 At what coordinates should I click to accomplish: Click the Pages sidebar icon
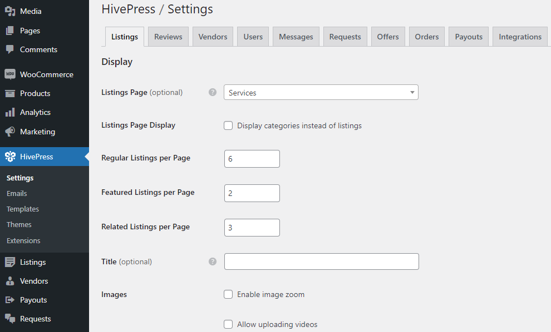pyautogui.click(x=11, y=30)
